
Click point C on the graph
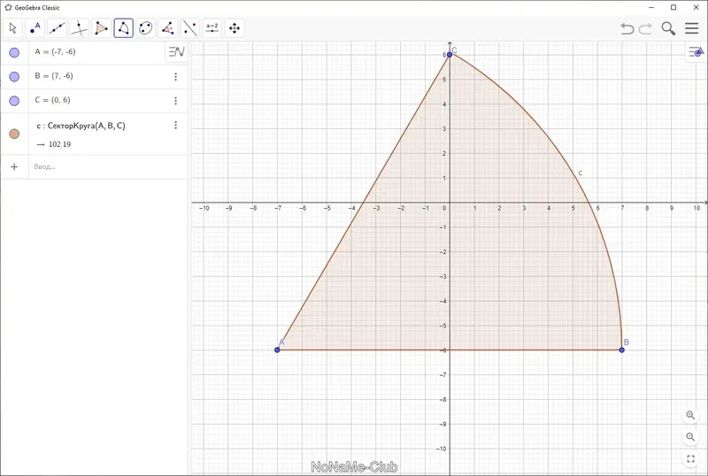pos(450,54)
